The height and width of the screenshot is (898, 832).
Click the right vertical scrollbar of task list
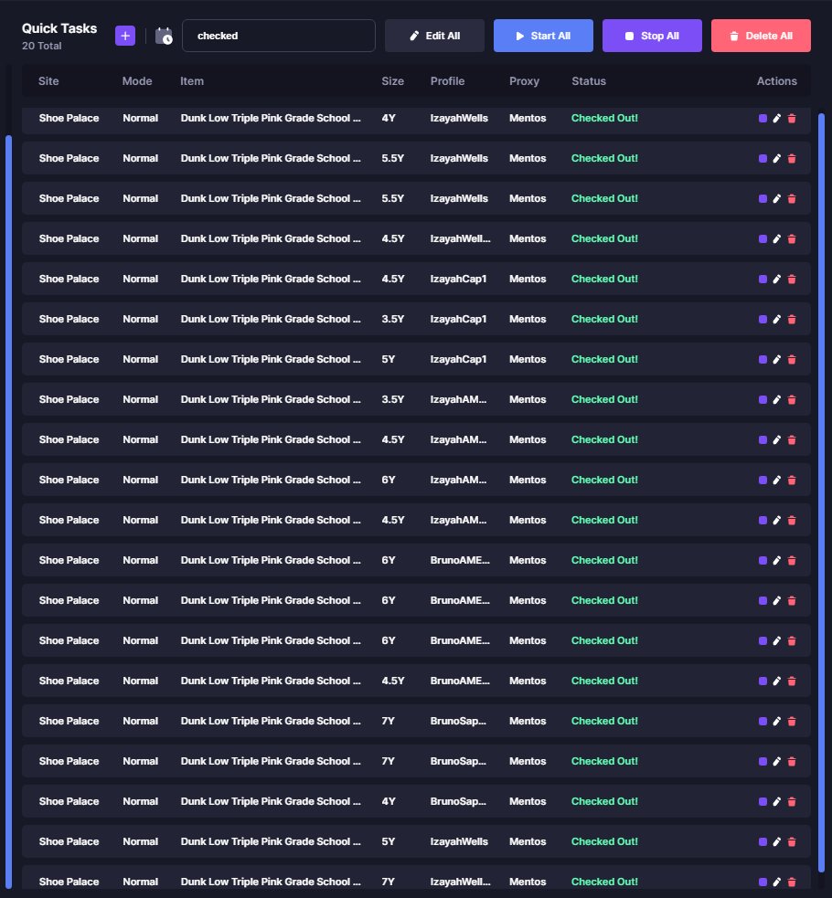822,492
